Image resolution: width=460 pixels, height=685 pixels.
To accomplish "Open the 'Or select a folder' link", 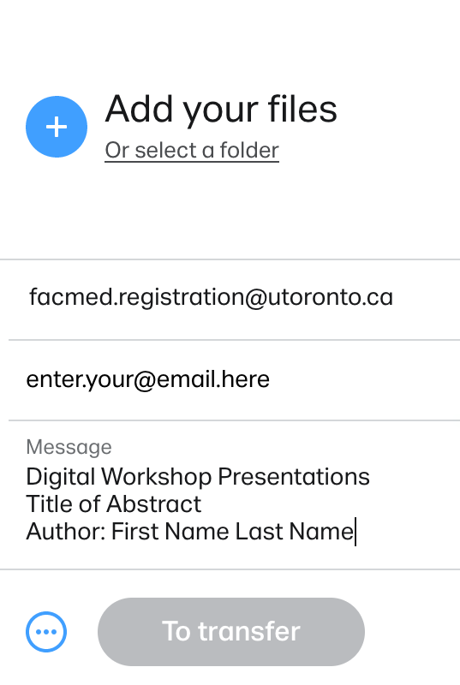I will click(192, 151).
